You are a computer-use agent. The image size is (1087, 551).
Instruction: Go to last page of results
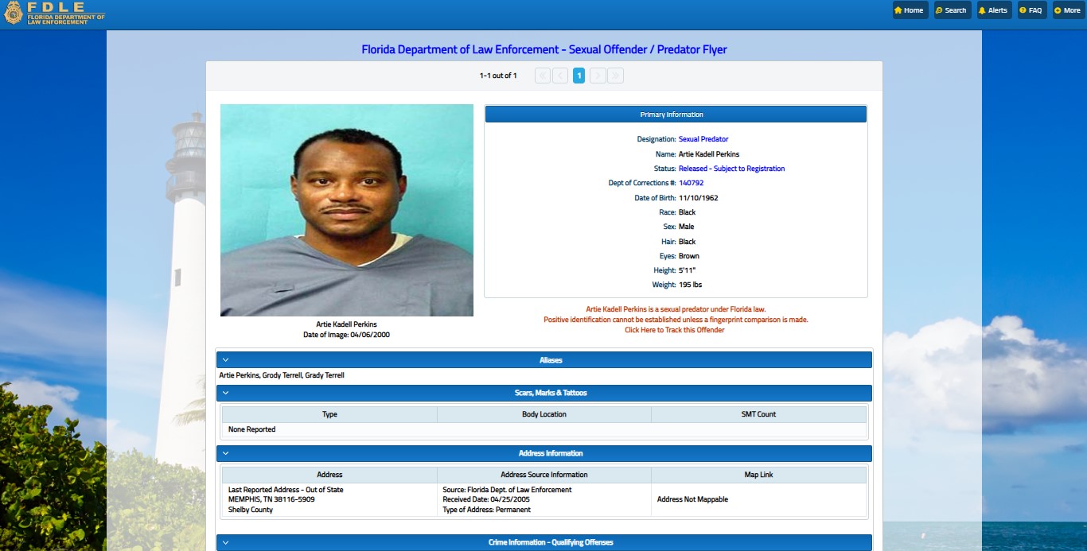[616, 76]
